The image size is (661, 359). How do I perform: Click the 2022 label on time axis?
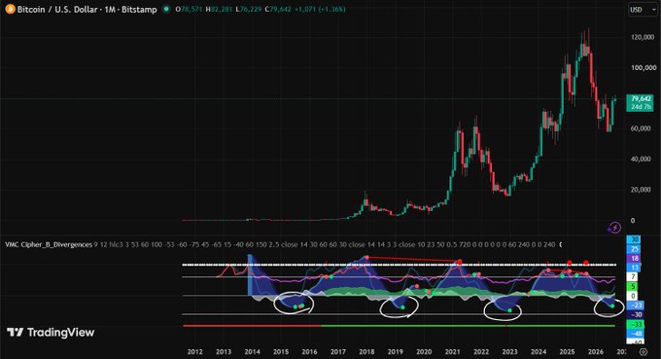click(481, 351)
